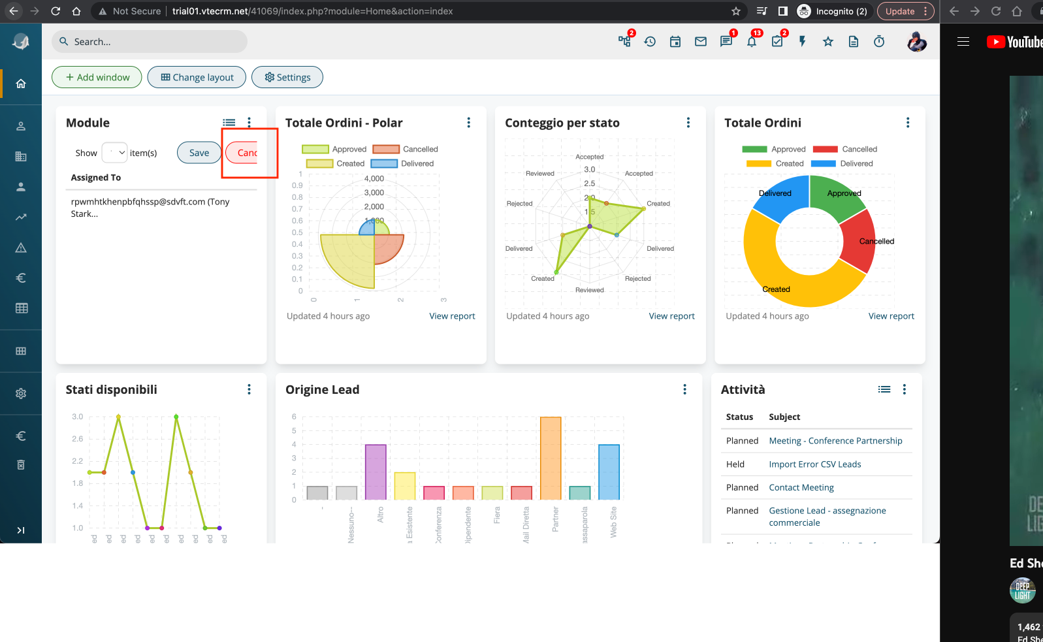The width and height of the screenshot is (1043, 642).
Task: Open the user avatar profile menu
Action: [x=917, y=42]
